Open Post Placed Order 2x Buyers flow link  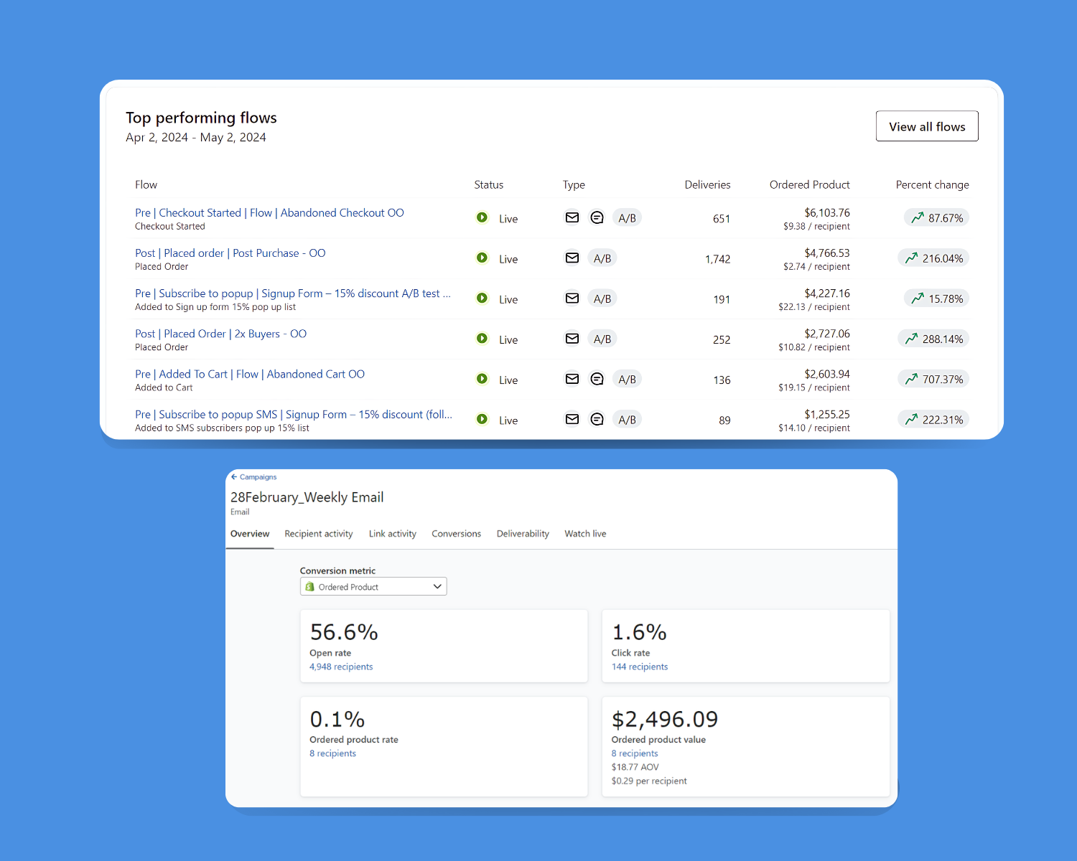(220, 334)
